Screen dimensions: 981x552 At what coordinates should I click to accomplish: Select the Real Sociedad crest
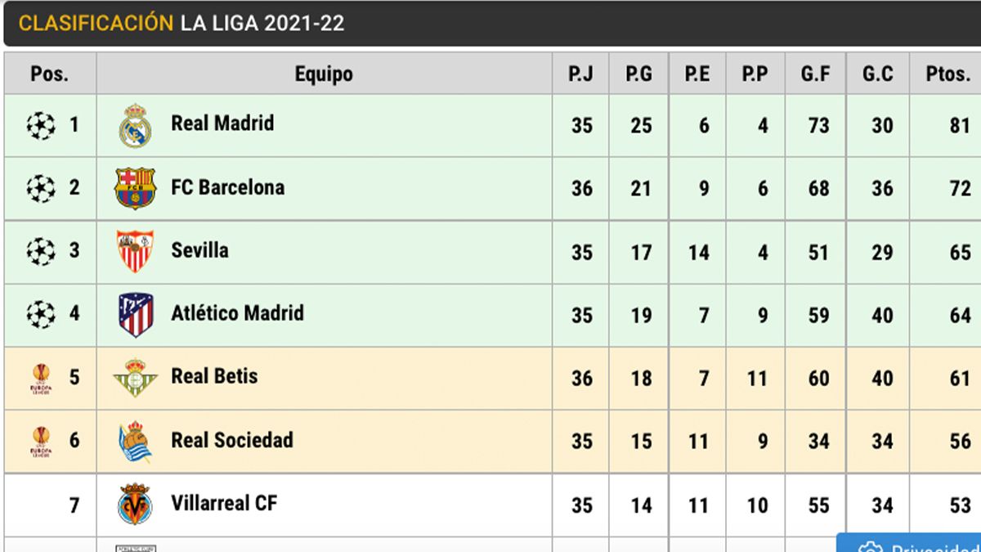(x=135, y=440)
